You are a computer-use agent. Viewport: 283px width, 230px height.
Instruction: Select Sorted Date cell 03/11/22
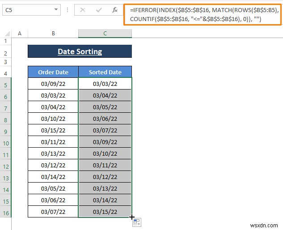pos(105,165)
